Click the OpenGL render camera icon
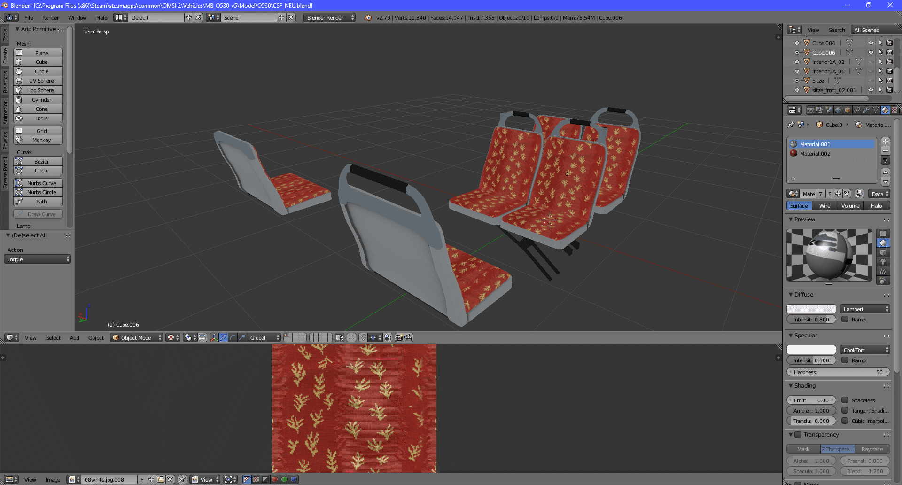 pyautogui.click(x=399, y=337)
